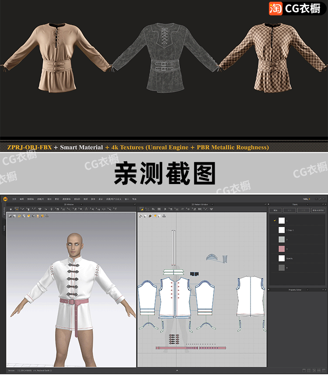The height and width of the screenshot is (376, 328).
Task: Open the 文件 (File) menu
Action: click(x=14, y=199)
